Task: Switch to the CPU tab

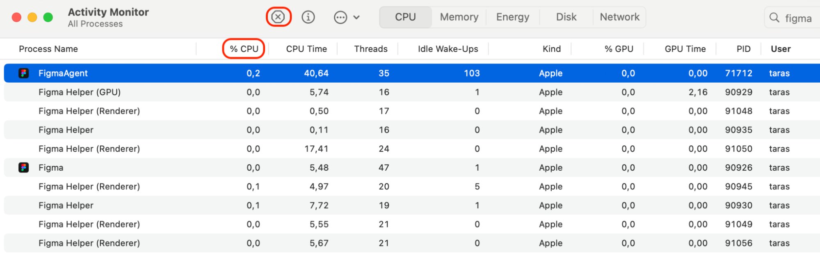Action: click(x=405, y=17)
